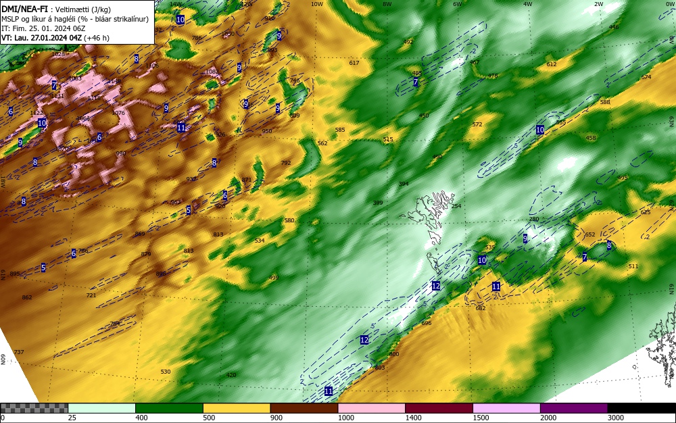Select the pale green 25–400 legend swatch
The height and width of the screenshot is (423, 676).
(102, 408)
